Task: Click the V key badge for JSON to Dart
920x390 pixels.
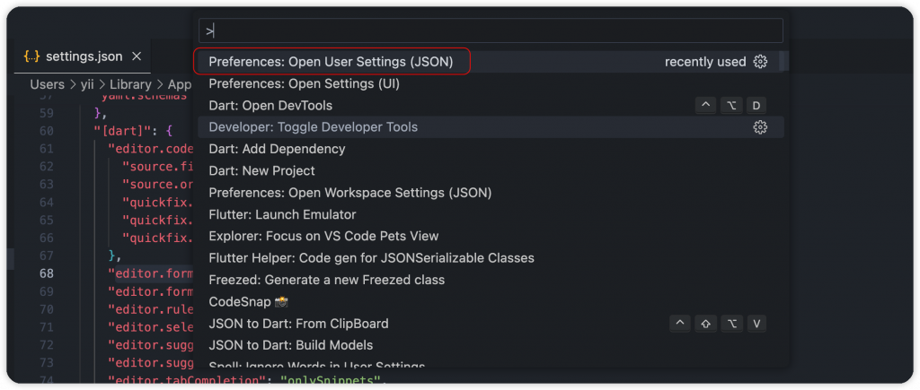Action: (756, 324)
